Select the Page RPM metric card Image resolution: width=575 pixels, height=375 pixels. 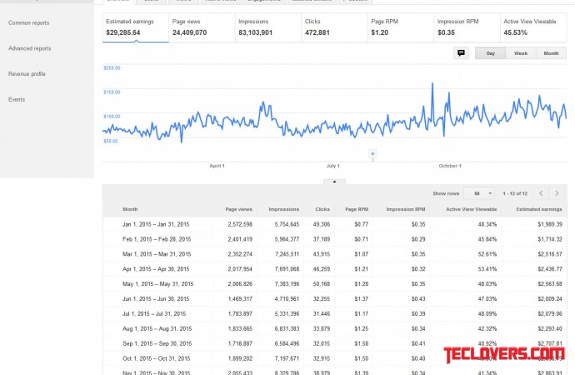click(x=400, y=27)
